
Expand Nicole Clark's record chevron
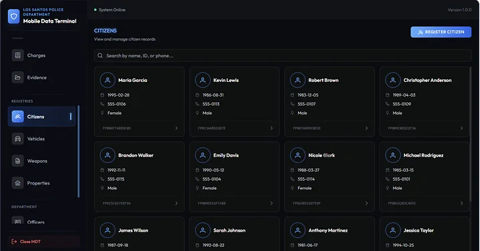coord(367,203)
